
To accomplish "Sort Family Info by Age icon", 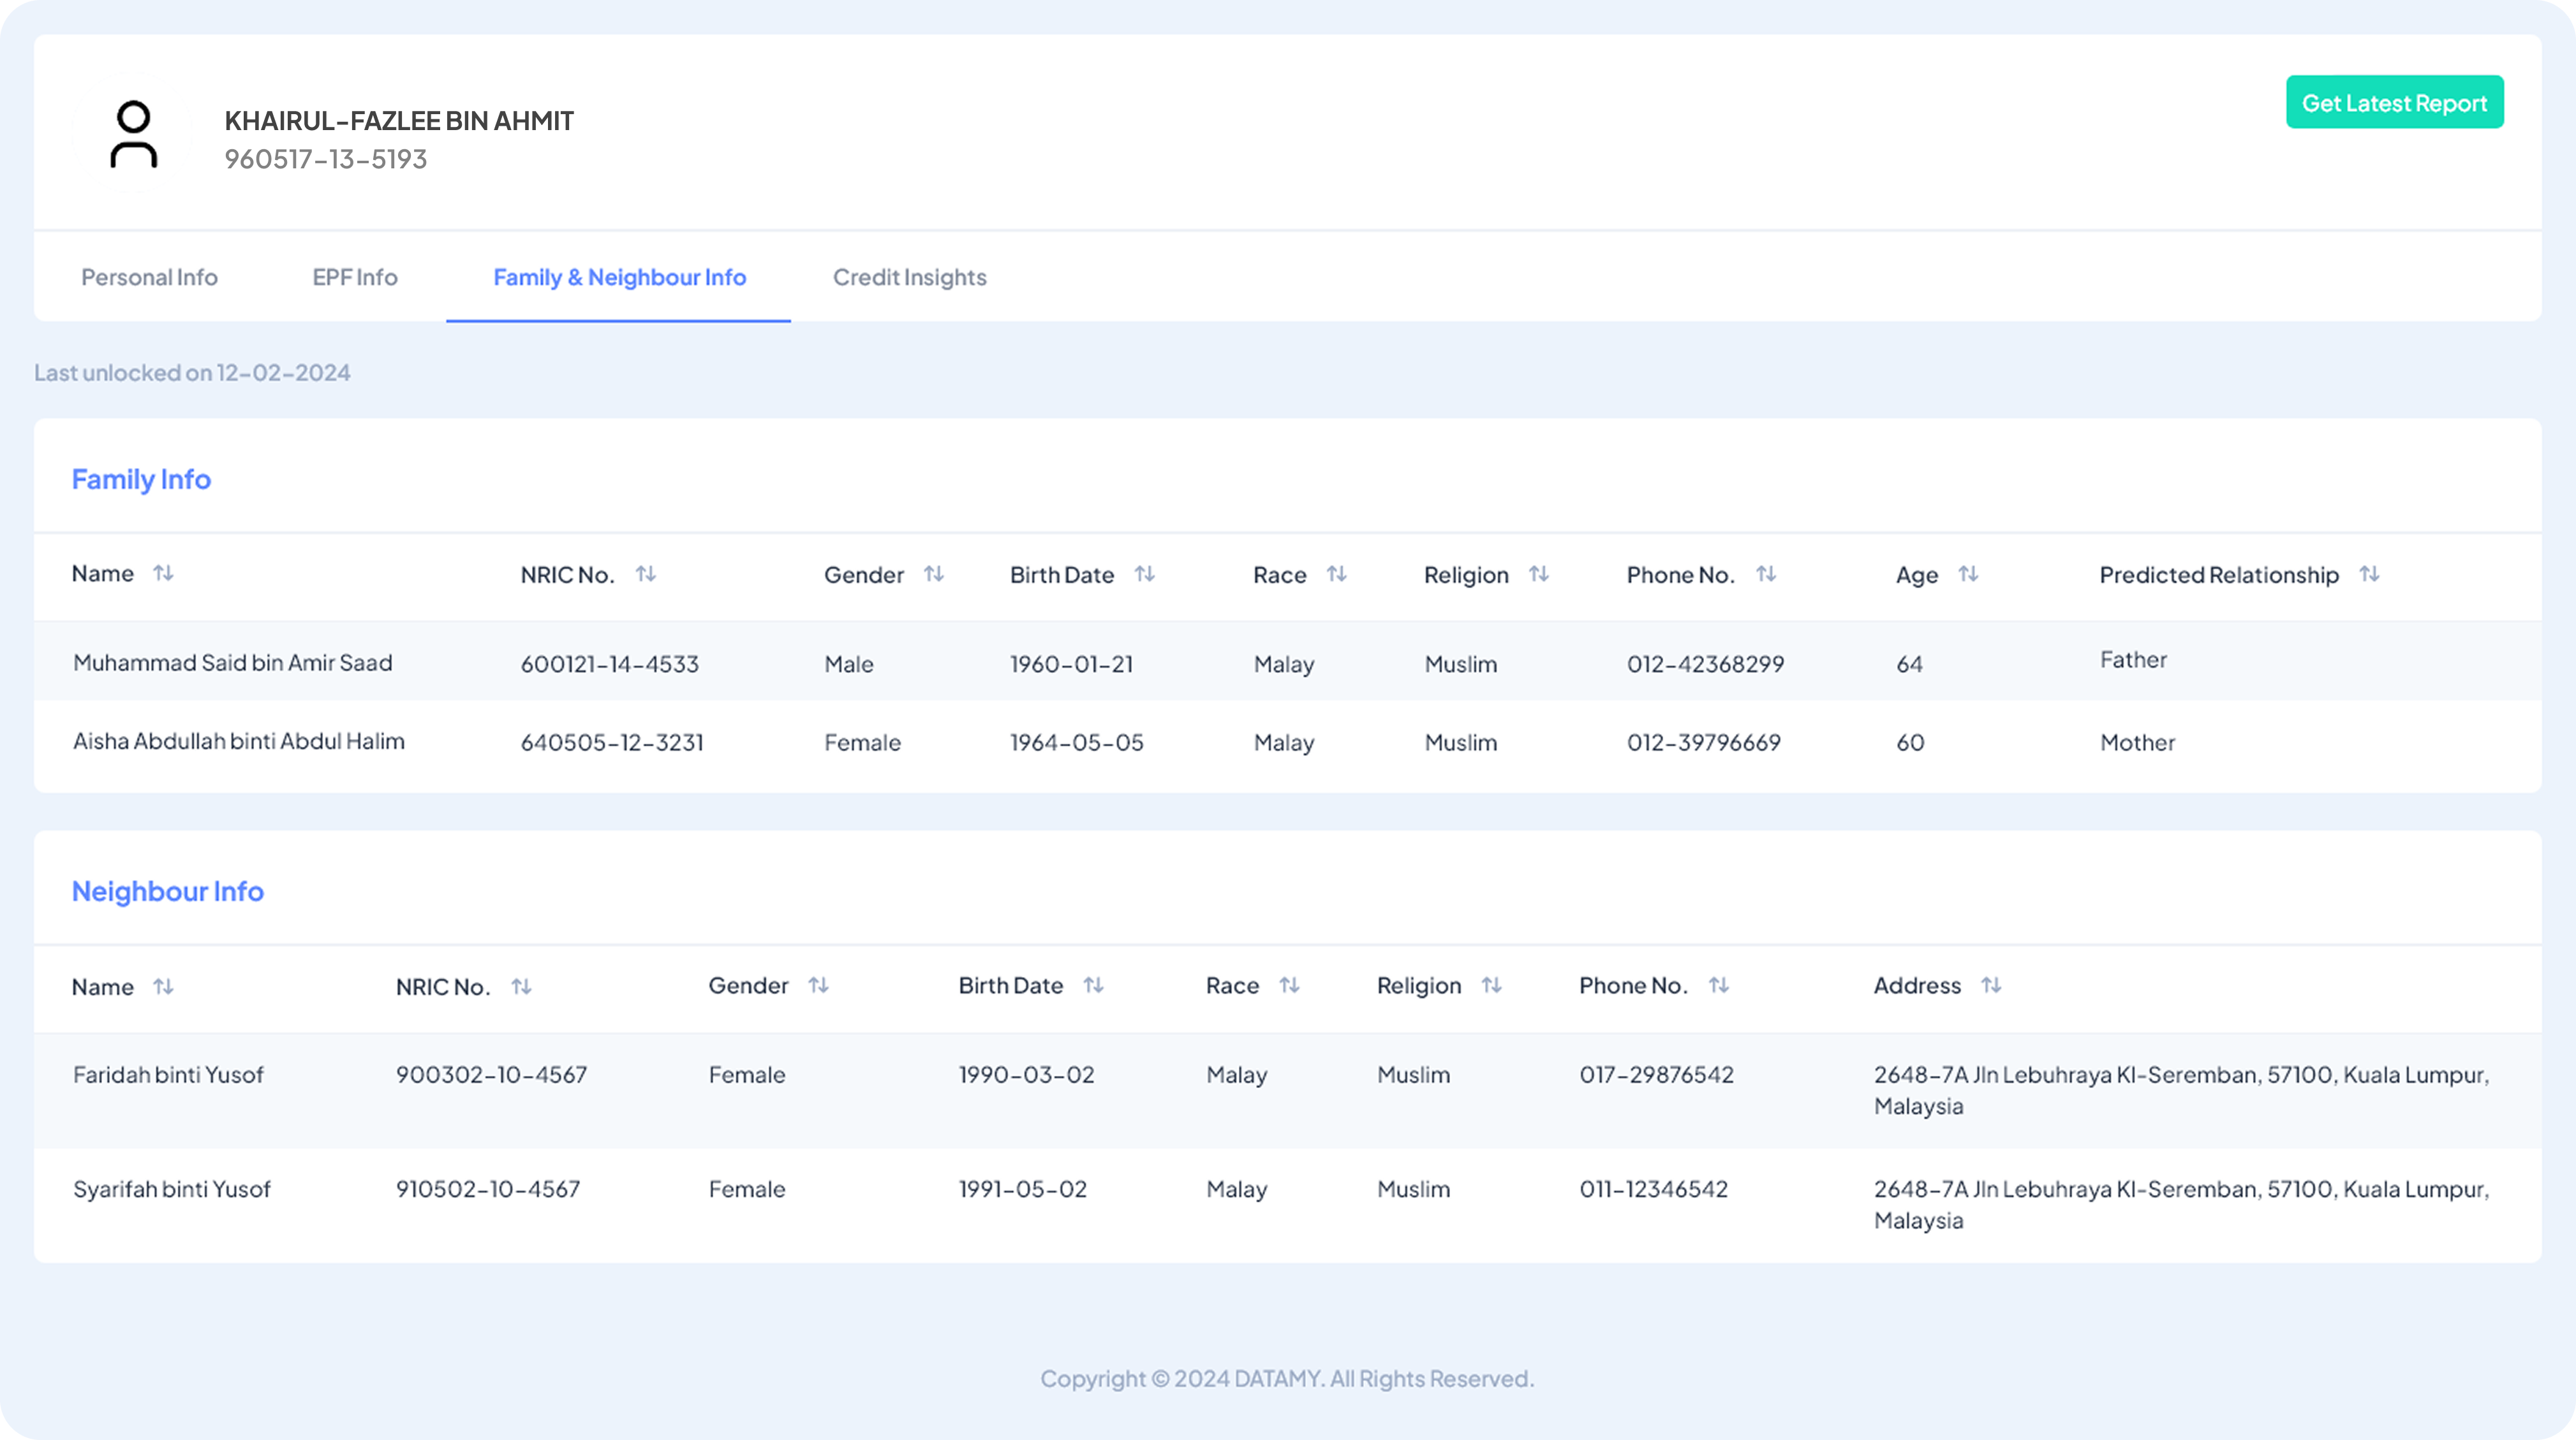I will 1968,574.
